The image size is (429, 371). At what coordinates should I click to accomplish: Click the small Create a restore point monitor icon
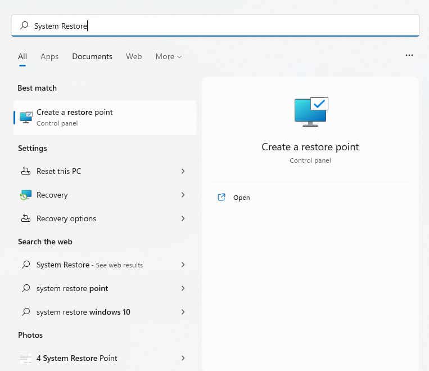point(26,118)
